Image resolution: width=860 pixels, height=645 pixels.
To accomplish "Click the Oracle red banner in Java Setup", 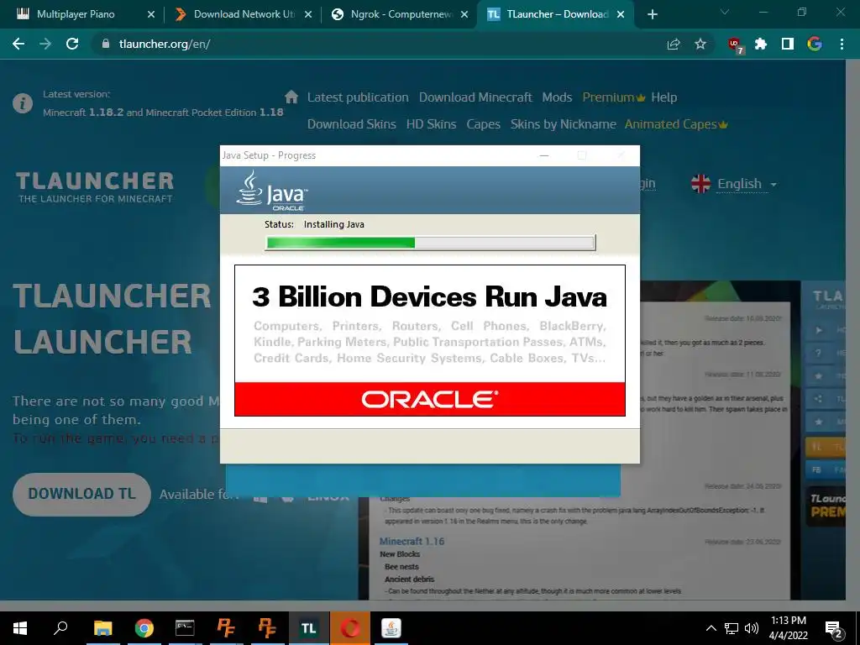I will pyautogui.click(x=430, y=399).
